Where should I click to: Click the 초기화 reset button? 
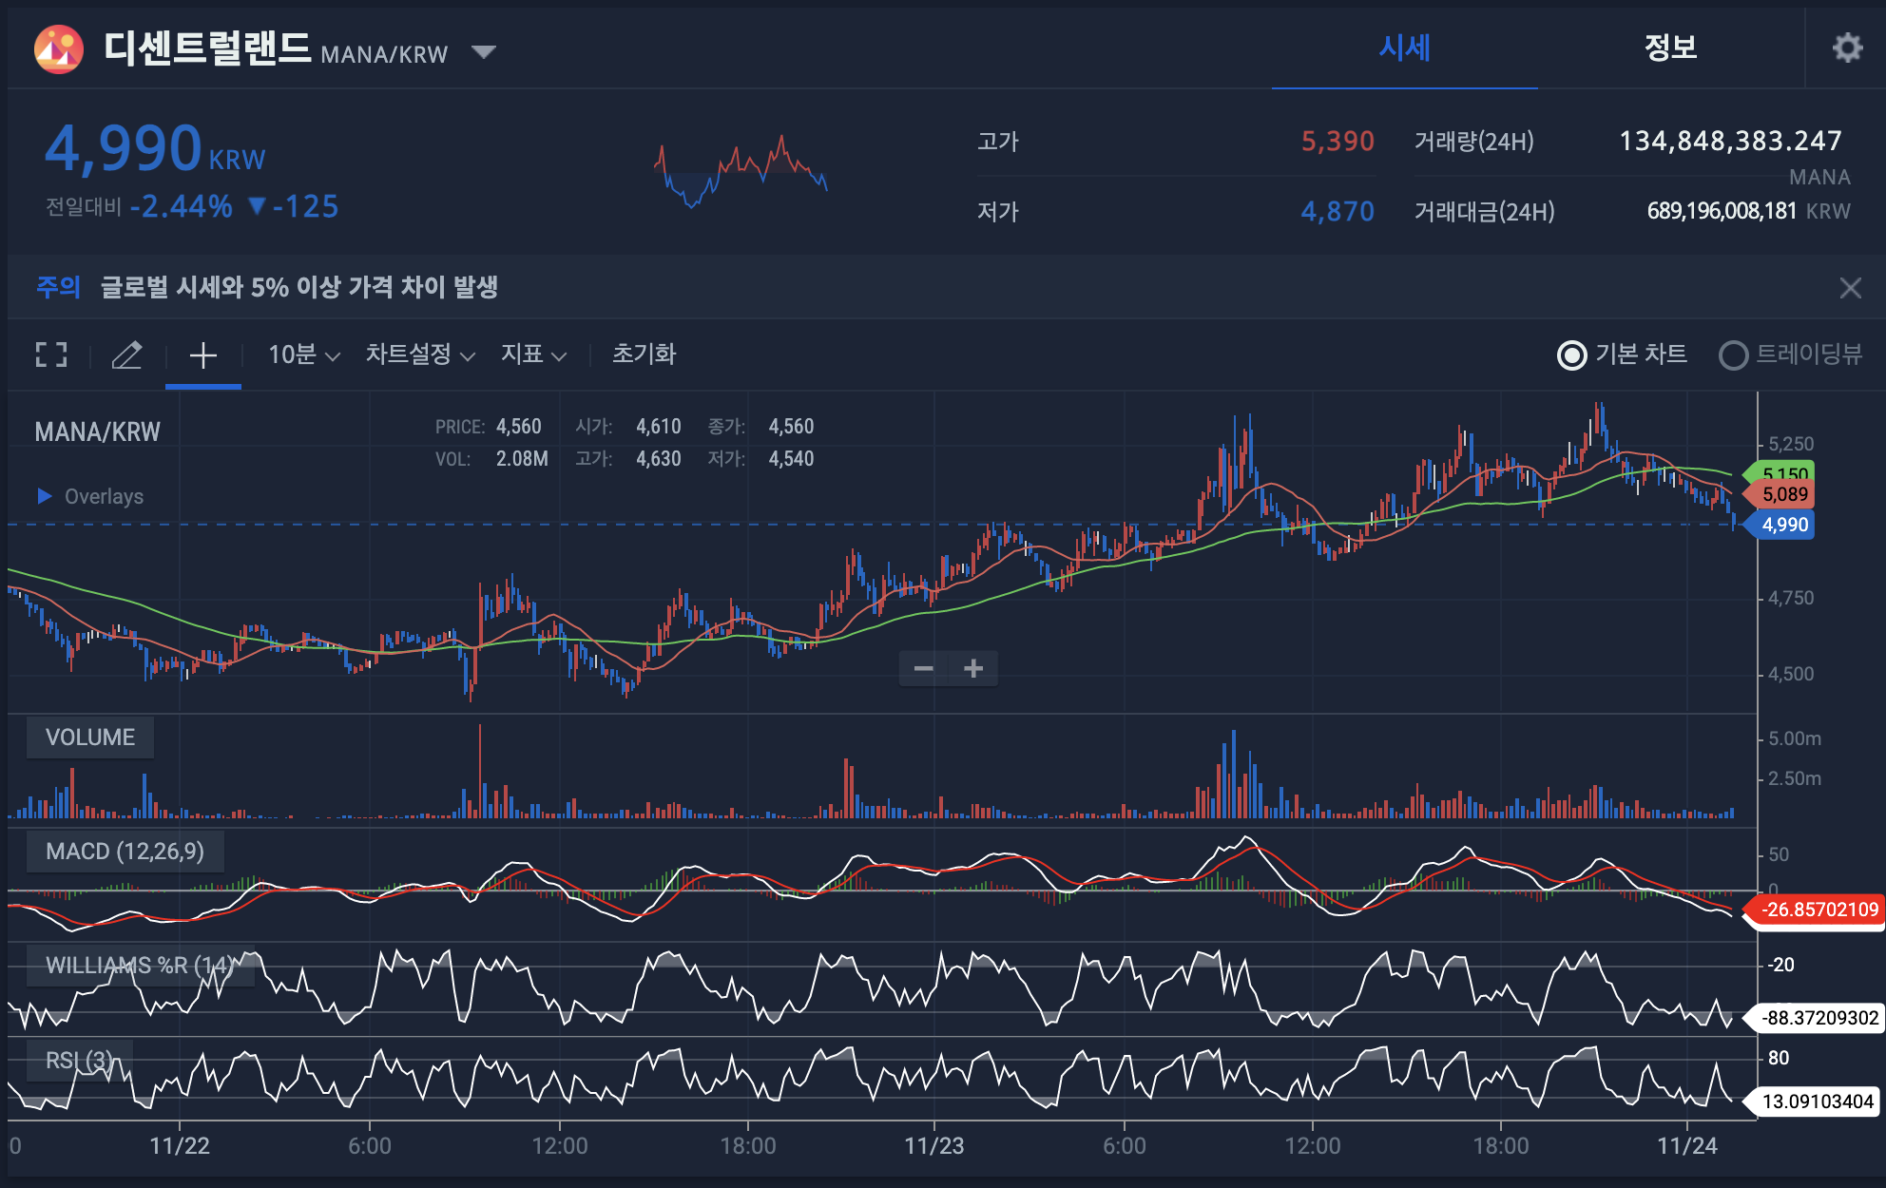pyautogui.click(x=644, y=354)
